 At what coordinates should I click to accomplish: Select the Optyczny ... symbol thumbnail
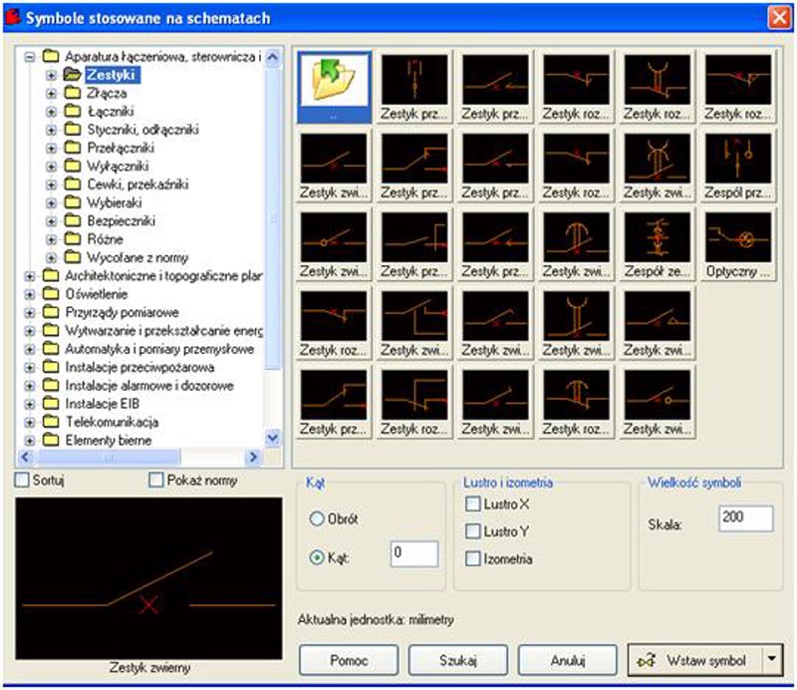738,244
